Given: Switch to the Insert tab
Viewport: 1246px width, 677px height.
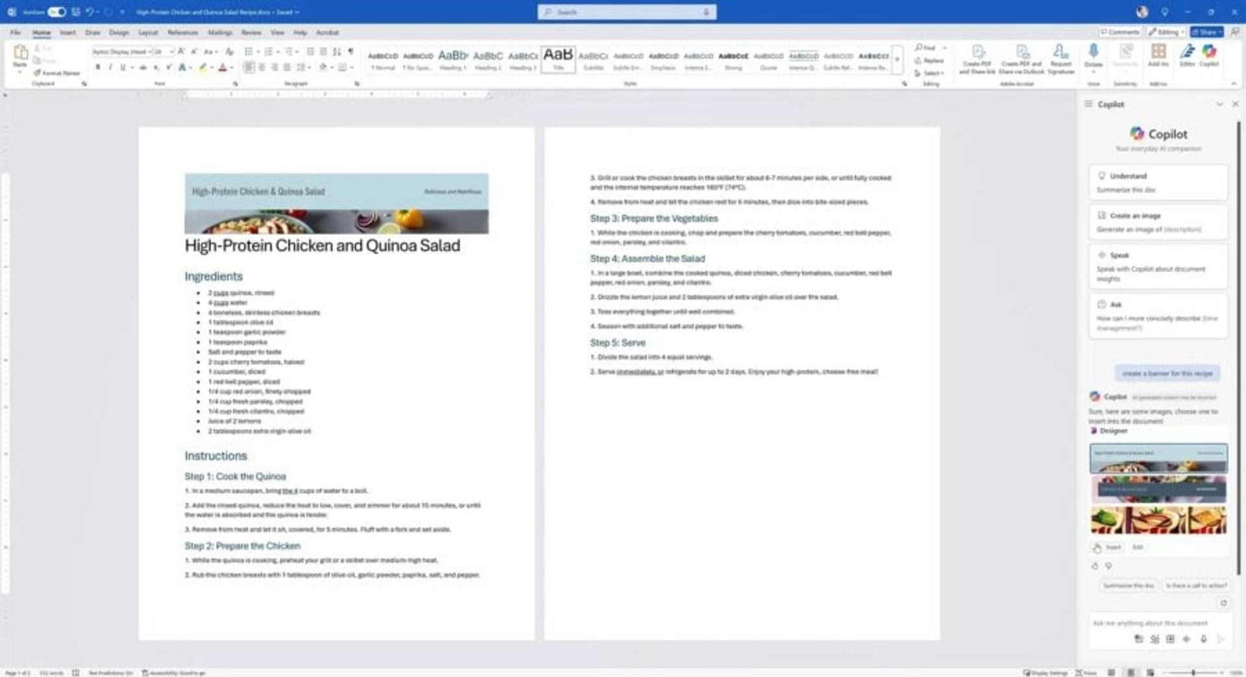Looking at the screenshot, I should click(67, 32).
